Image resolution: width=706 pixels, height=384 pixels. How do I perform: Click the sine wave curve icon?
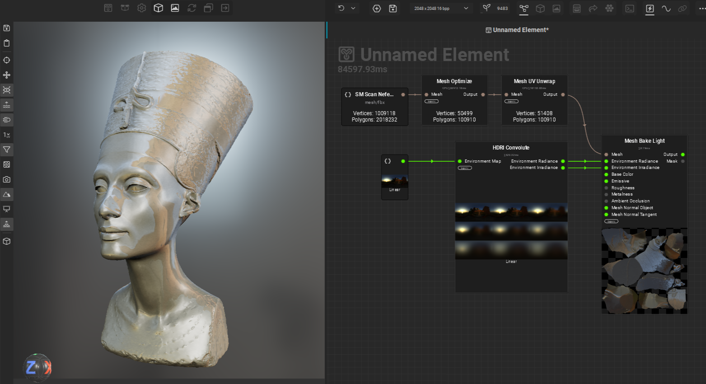666,9
